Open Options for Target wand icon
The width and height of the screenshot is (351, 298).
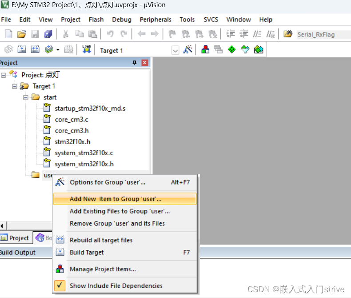pos(187,49)
